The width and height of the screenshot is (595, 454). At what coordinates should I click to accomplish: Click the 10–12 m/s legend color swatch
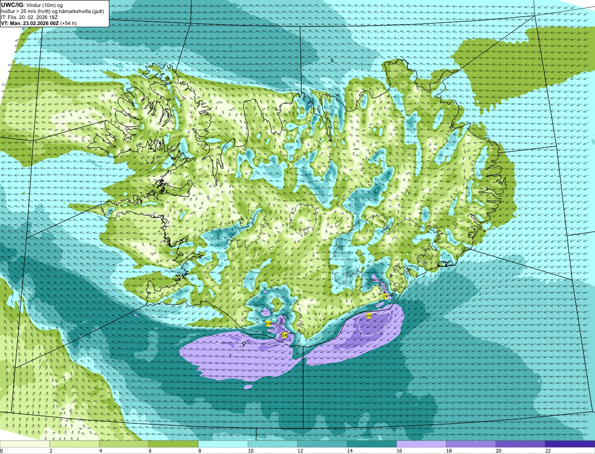pyautogui.click(x=272, y=444)
